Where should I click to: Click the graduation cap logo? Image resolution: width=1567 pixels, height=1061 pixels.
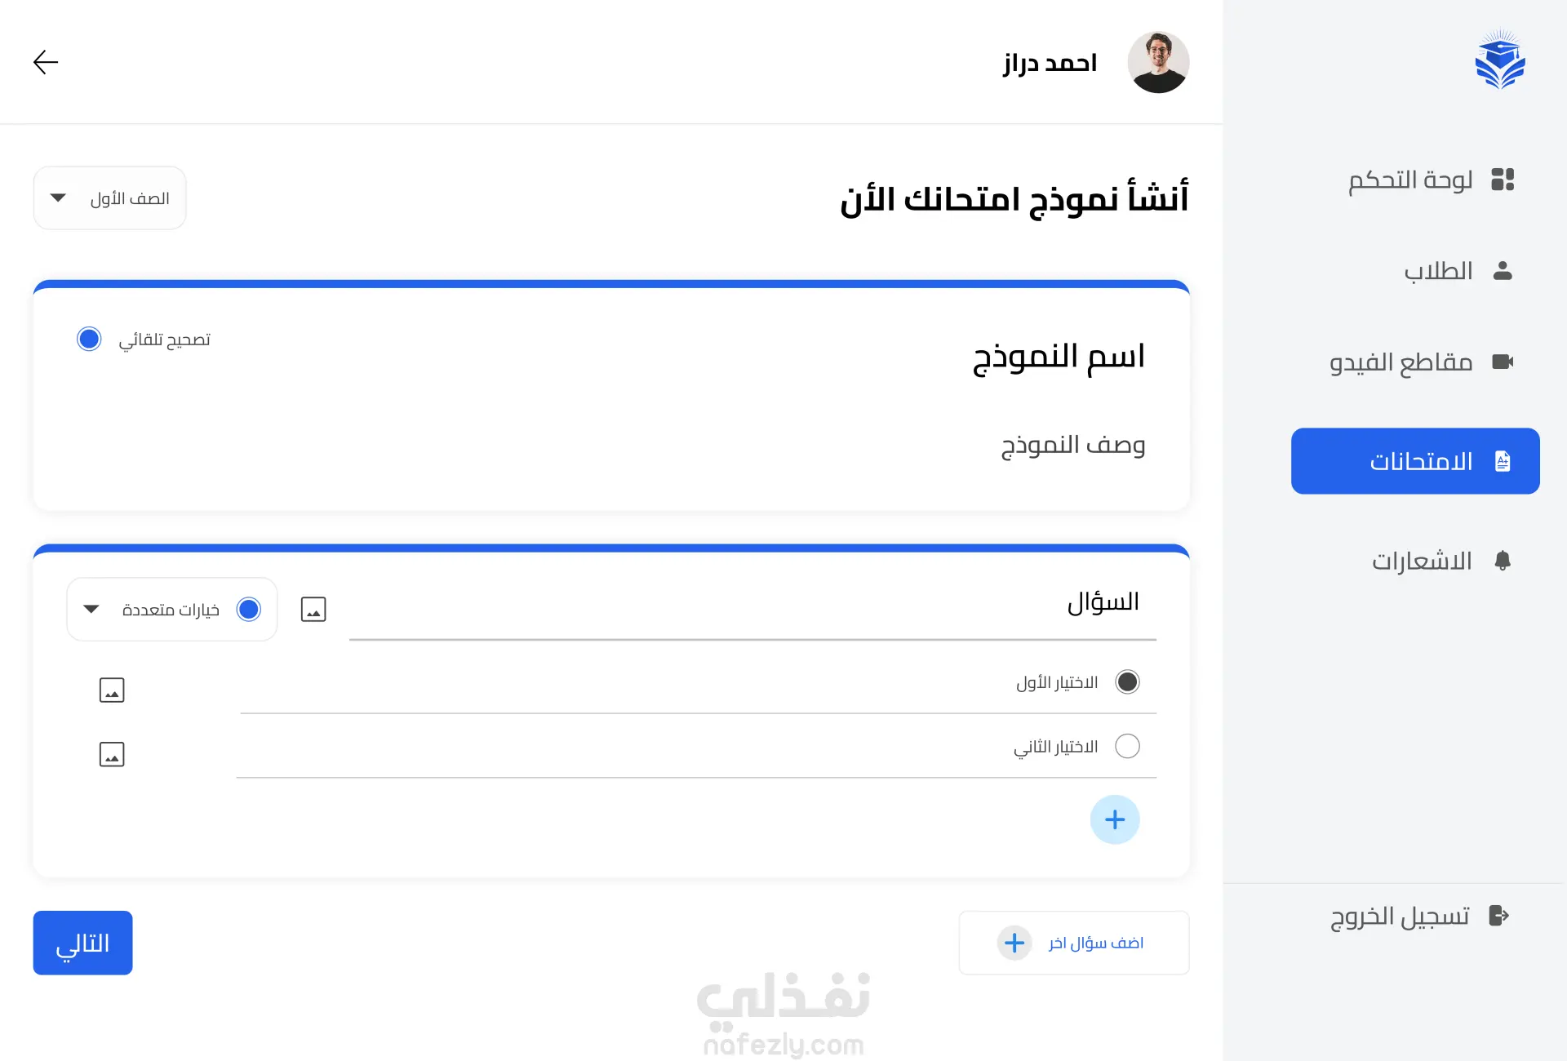(x=1500, y=60)
